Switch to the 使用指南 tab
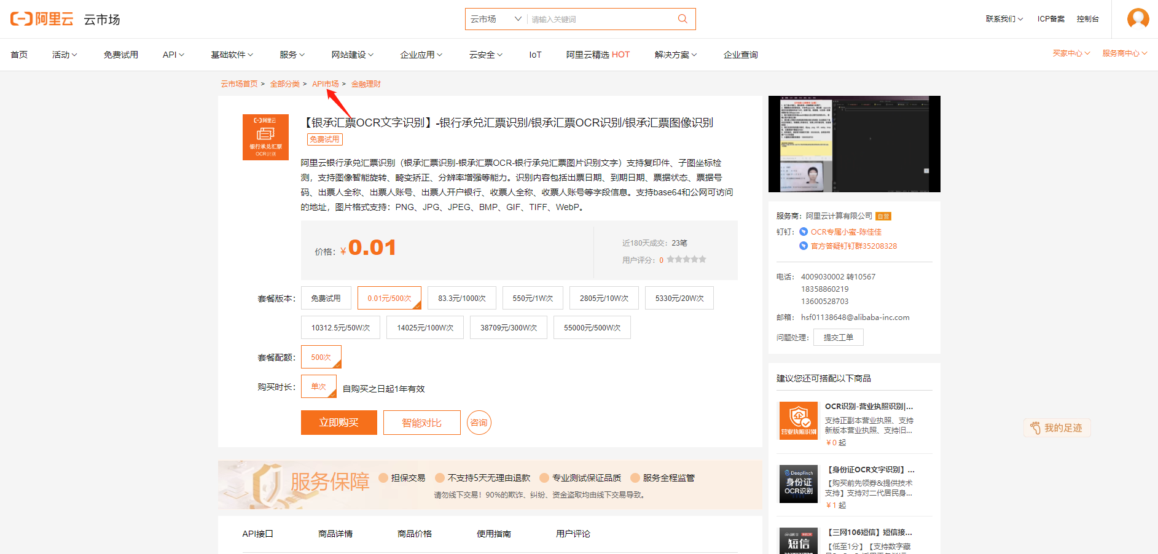 point(494,534)
